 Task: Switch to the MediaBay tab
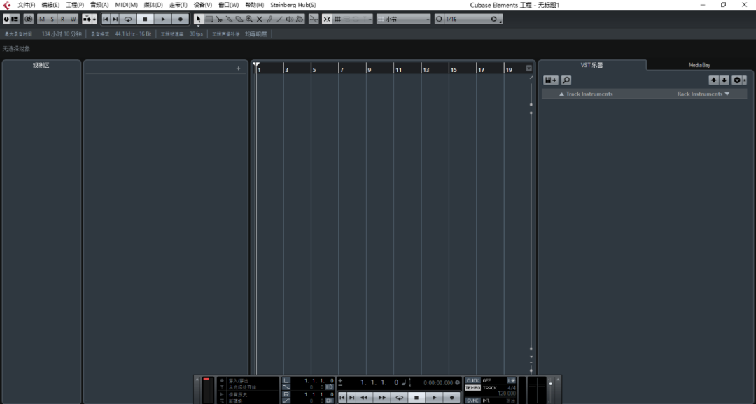tap(699, 65)
